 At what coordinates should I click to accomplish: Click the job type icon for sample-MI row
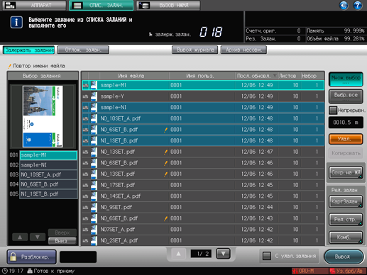coord(85,85)
